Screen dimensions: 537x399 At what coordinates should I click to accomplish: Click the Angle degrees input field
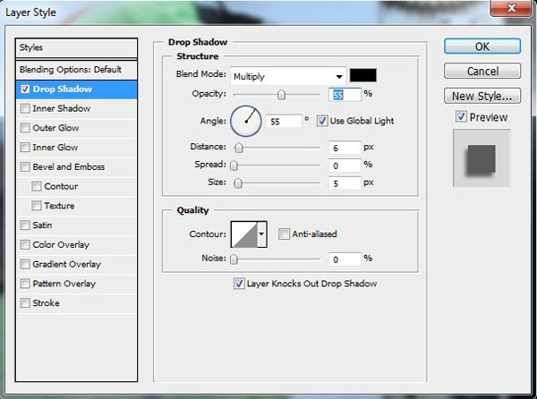[284, 122]
